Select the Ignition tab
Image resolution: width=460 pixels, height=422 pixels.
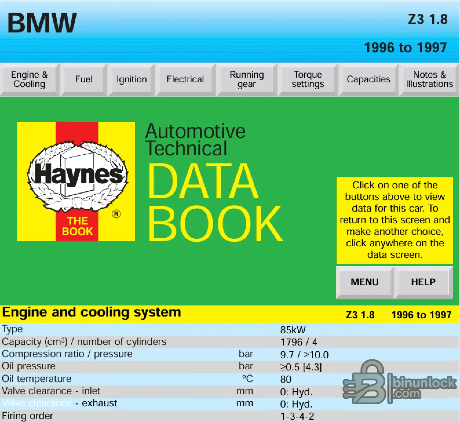pyautogui.click(x=132, y=79)
